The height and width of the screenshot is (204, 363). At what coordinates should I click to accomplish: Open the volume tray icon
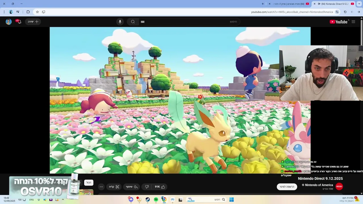pyautogui.click(x=20, y=199)
